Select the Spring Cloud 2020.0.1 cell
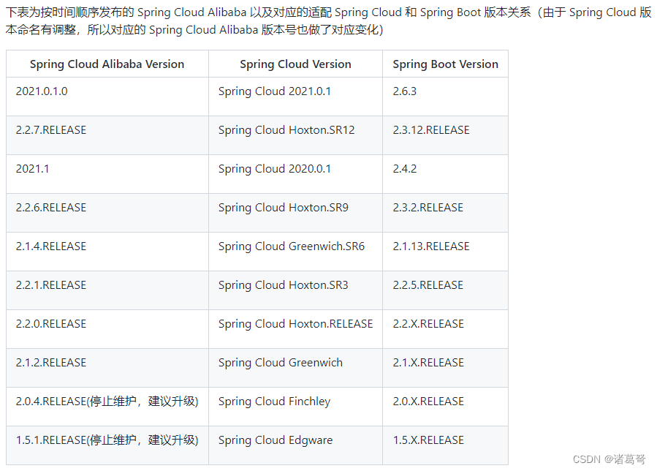 click(295, 174)
